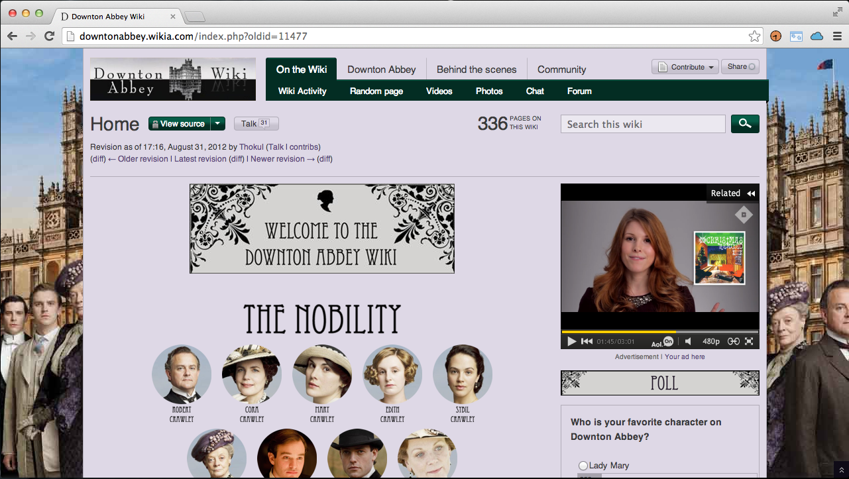Restart video with skip-back icon
Screen dimensions: 849x479
(x=587, y=341)
